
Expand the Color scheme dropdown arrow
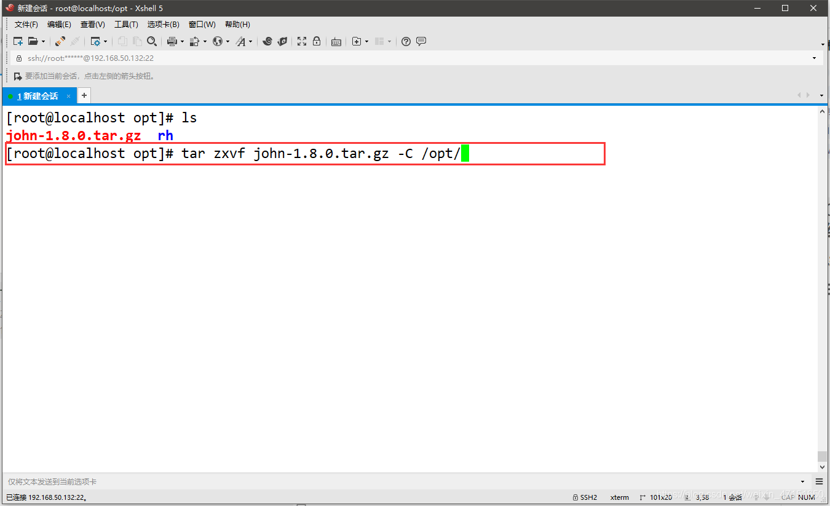point(205,42)
